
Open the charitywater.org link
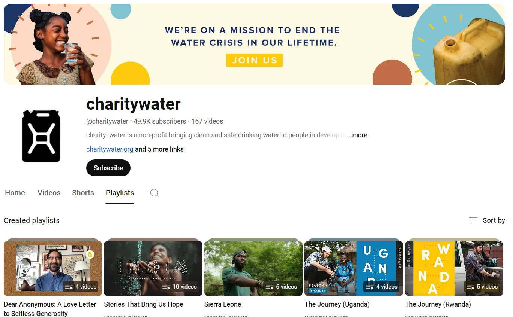[109, 149]
